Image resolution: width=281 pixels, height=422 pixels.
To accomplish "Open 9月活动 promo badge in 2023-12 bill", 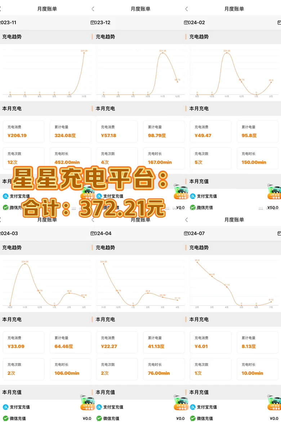I will point(181,192).
